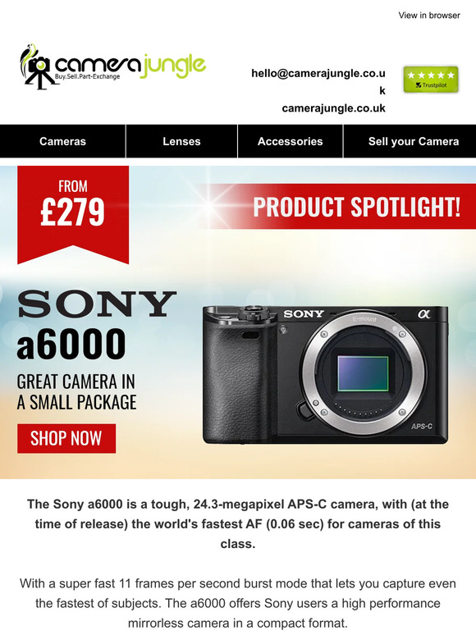Click the a6000 model heading

71,344
